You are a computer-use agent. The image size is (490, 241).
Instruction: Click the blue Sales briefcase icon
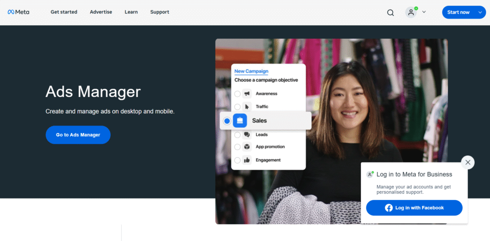[240, 120]
